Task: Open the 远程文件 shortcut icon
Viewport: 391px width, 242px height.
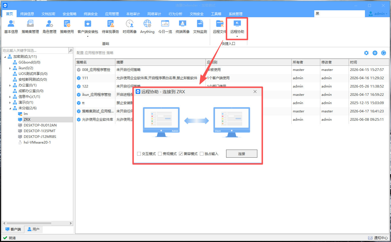Action: click(220, 24)
